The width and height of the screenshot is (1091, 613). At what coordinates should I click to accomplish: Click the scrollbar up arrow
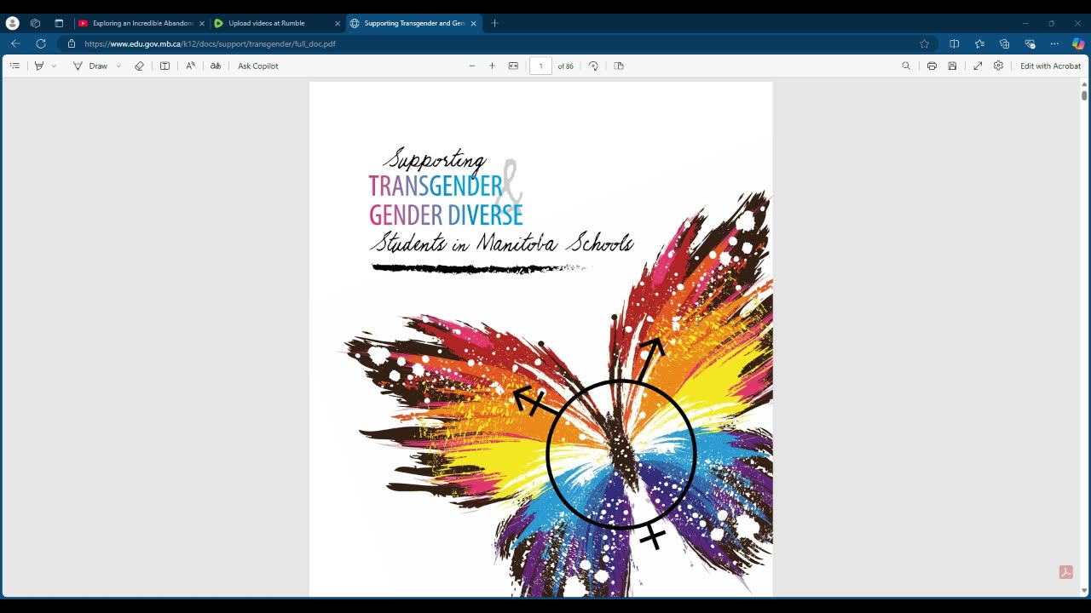point(1084,84)
